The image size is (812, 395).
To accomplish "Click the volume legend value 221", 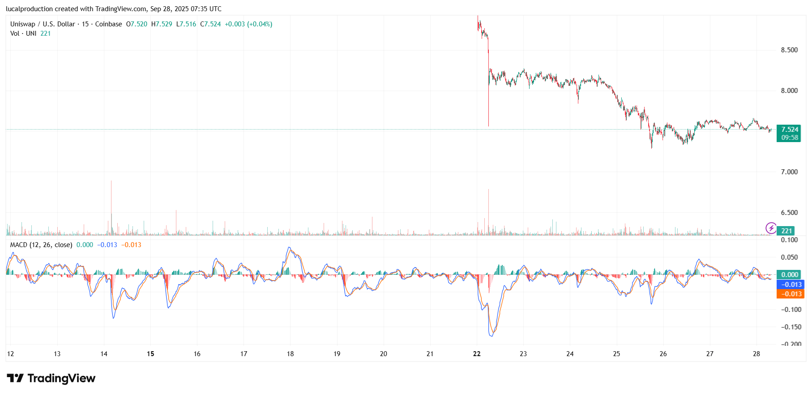I will [x=46, y=34].
